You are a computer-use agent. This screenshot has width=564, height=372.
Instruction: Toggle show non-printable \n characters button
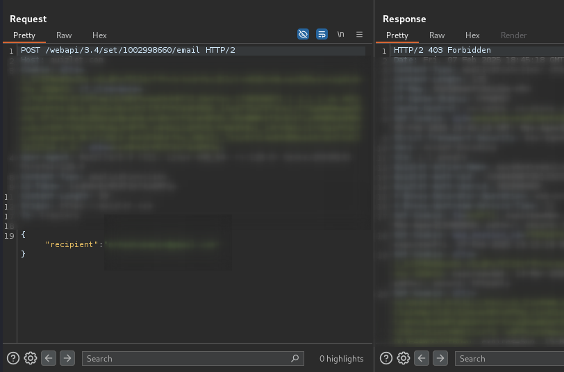point(341,34)
